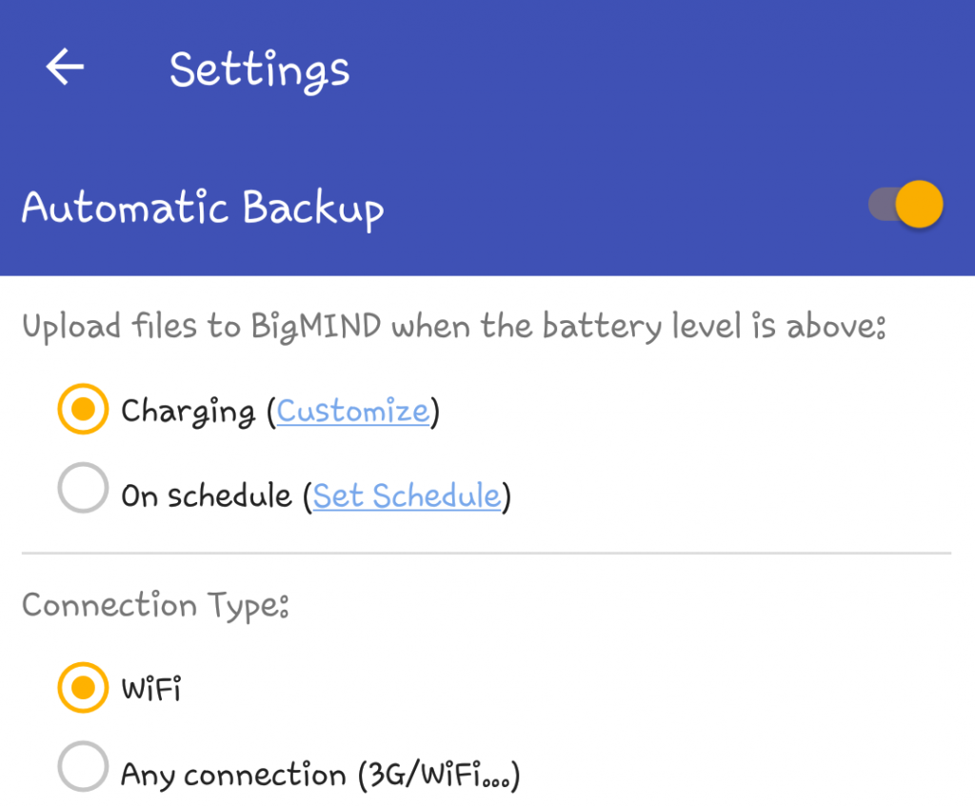This screenshot has height=807, width=975.
Task: Tap the Settings title in the header
Action: click(259, 69)
